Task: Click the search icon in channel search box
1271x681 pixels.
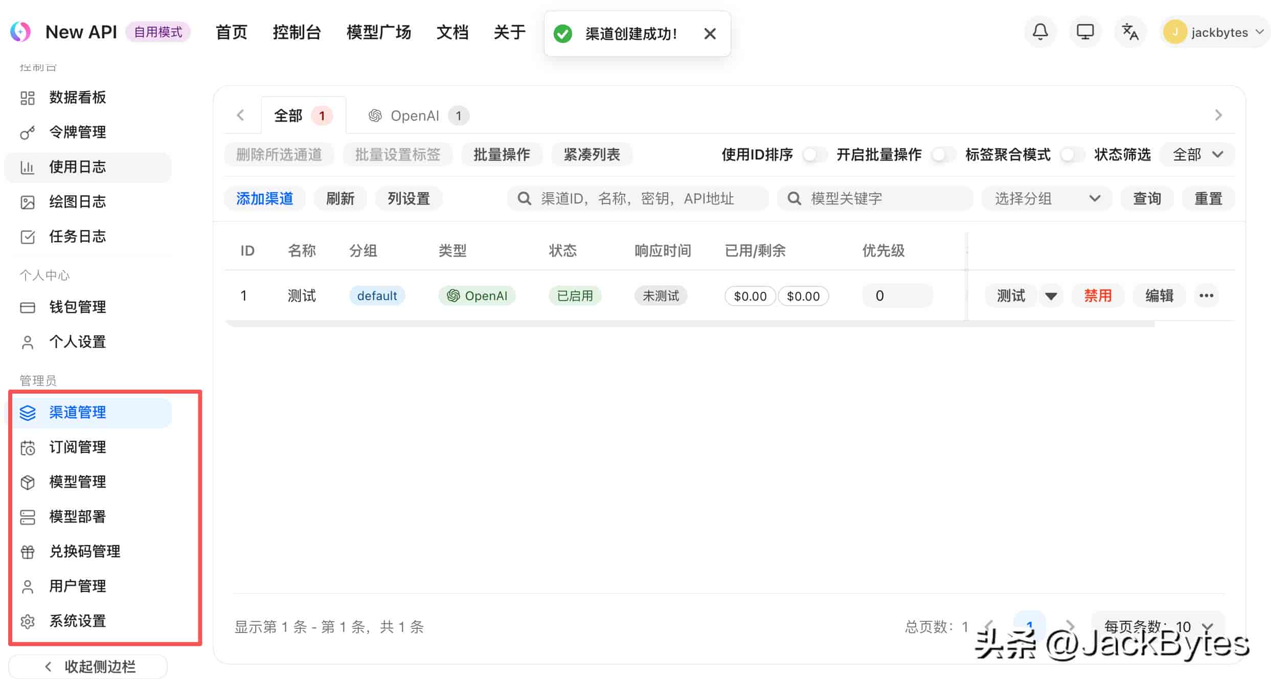Action: [524, 198]
